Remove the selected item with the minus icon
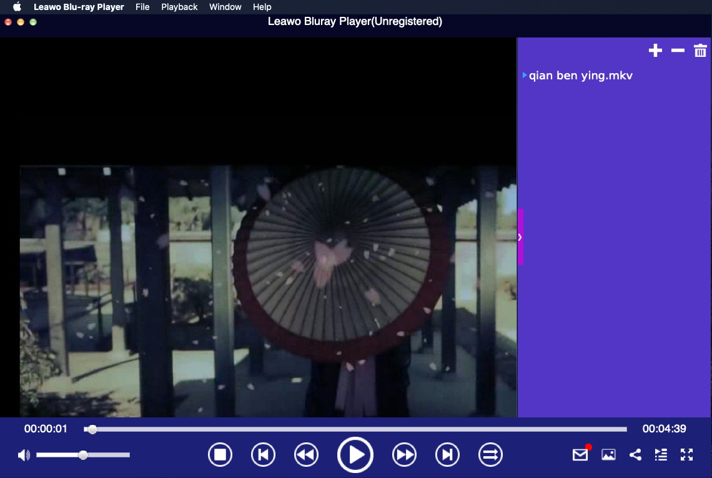Image resolution: width=712 pixels, height=478 pixels. [x=678, y=51]
